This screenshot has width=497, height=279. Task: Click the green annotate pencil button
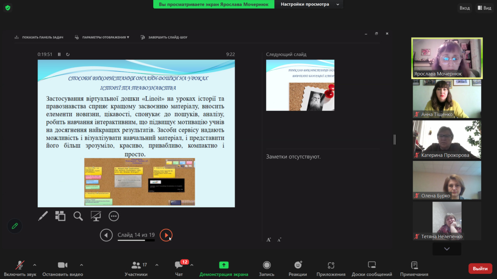click(15, 226)
